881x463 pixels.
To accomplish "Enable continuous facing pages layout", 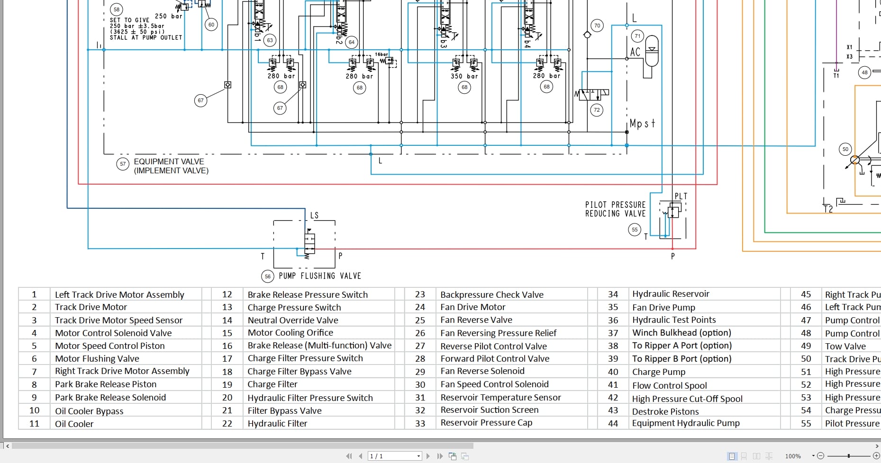I will [769, 456].
